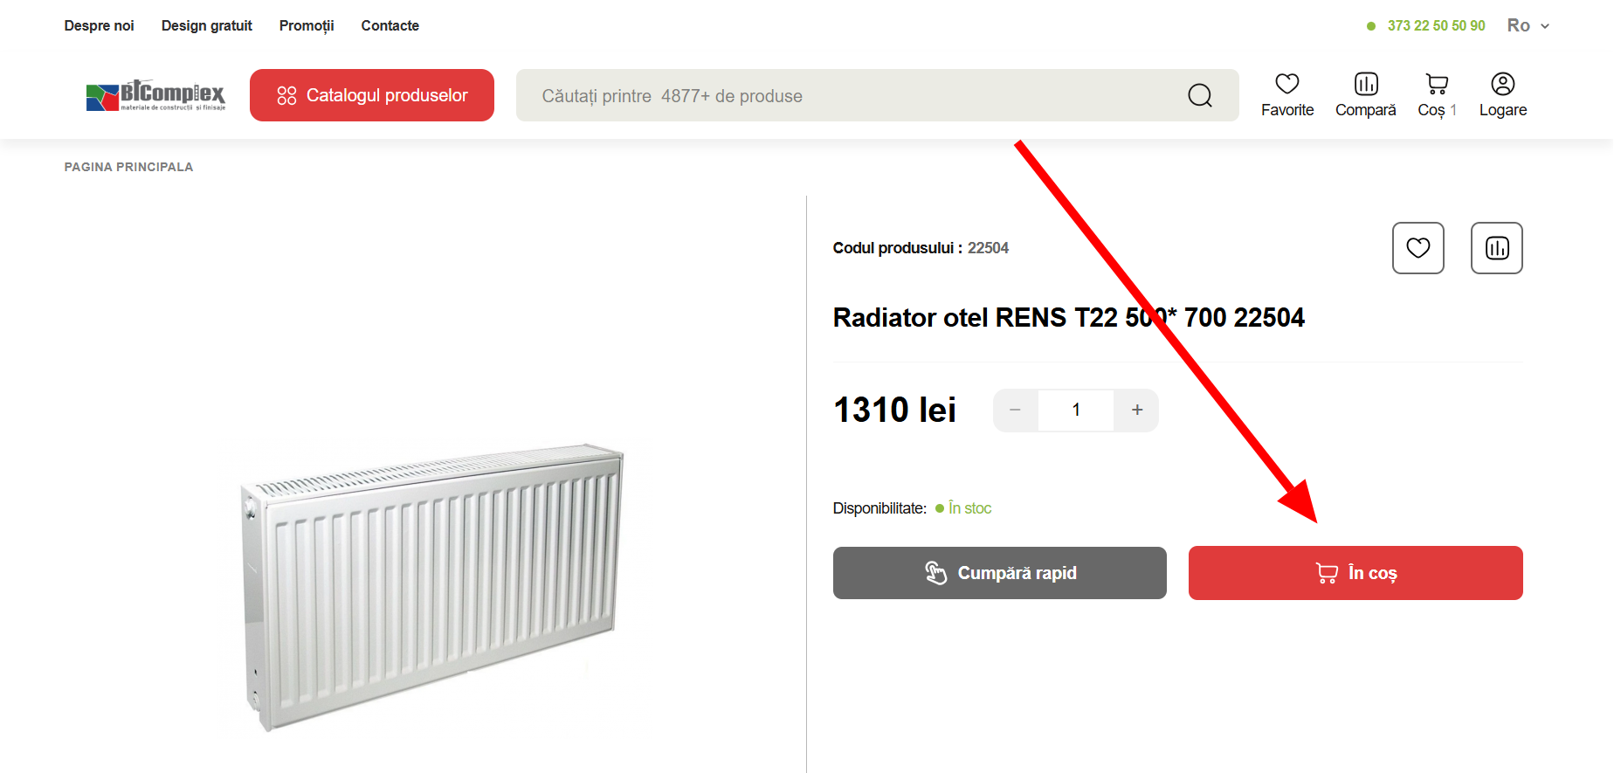Open the Coș shopping cart icon
Screen dimensions: 1614x773
(1437, 84)
